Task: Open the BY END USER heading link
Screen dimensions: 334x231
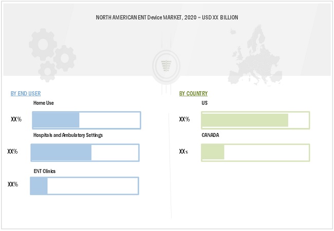Action: pyautogui.click(x=26, y=93)
